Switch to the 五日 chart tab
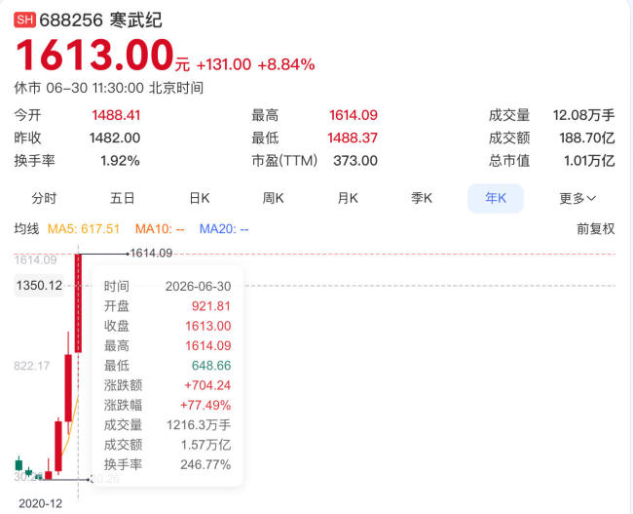This screenshot has width=633, height=514. (123, 198)
